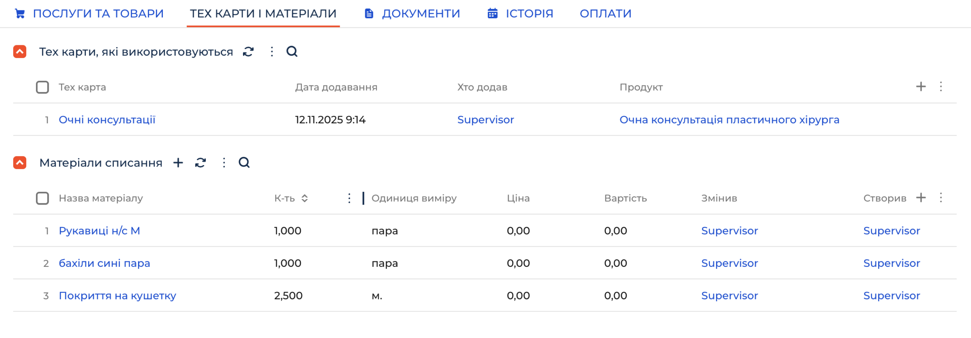Add column with plus in tech cards table header
The width and height of the screenshot is (971, 338).
coord(921,86)
